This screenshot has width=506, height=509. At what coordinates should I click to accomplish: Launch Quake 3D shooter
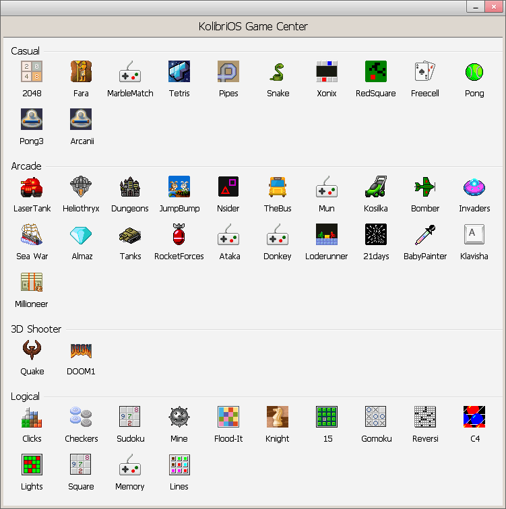tap(32, 349)
